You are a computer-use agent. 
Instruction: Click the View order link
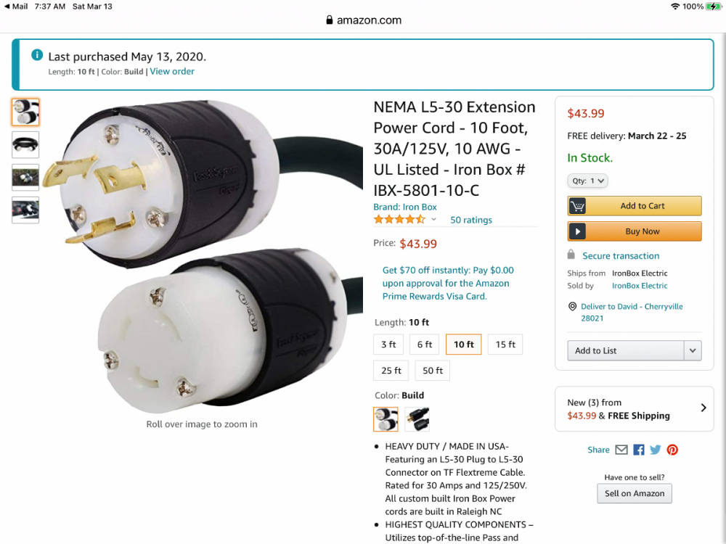click(172, 71)
